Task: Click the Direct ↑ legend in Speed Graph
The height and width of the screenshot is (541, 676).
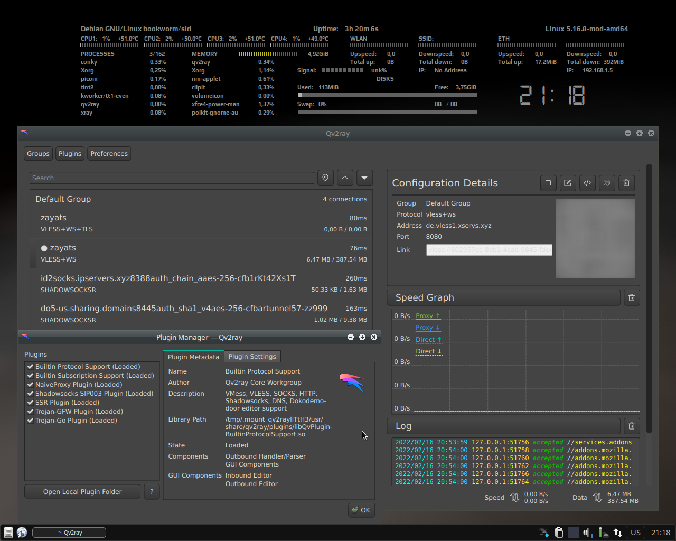Action: pyautogui.click(x=428, y=340)
